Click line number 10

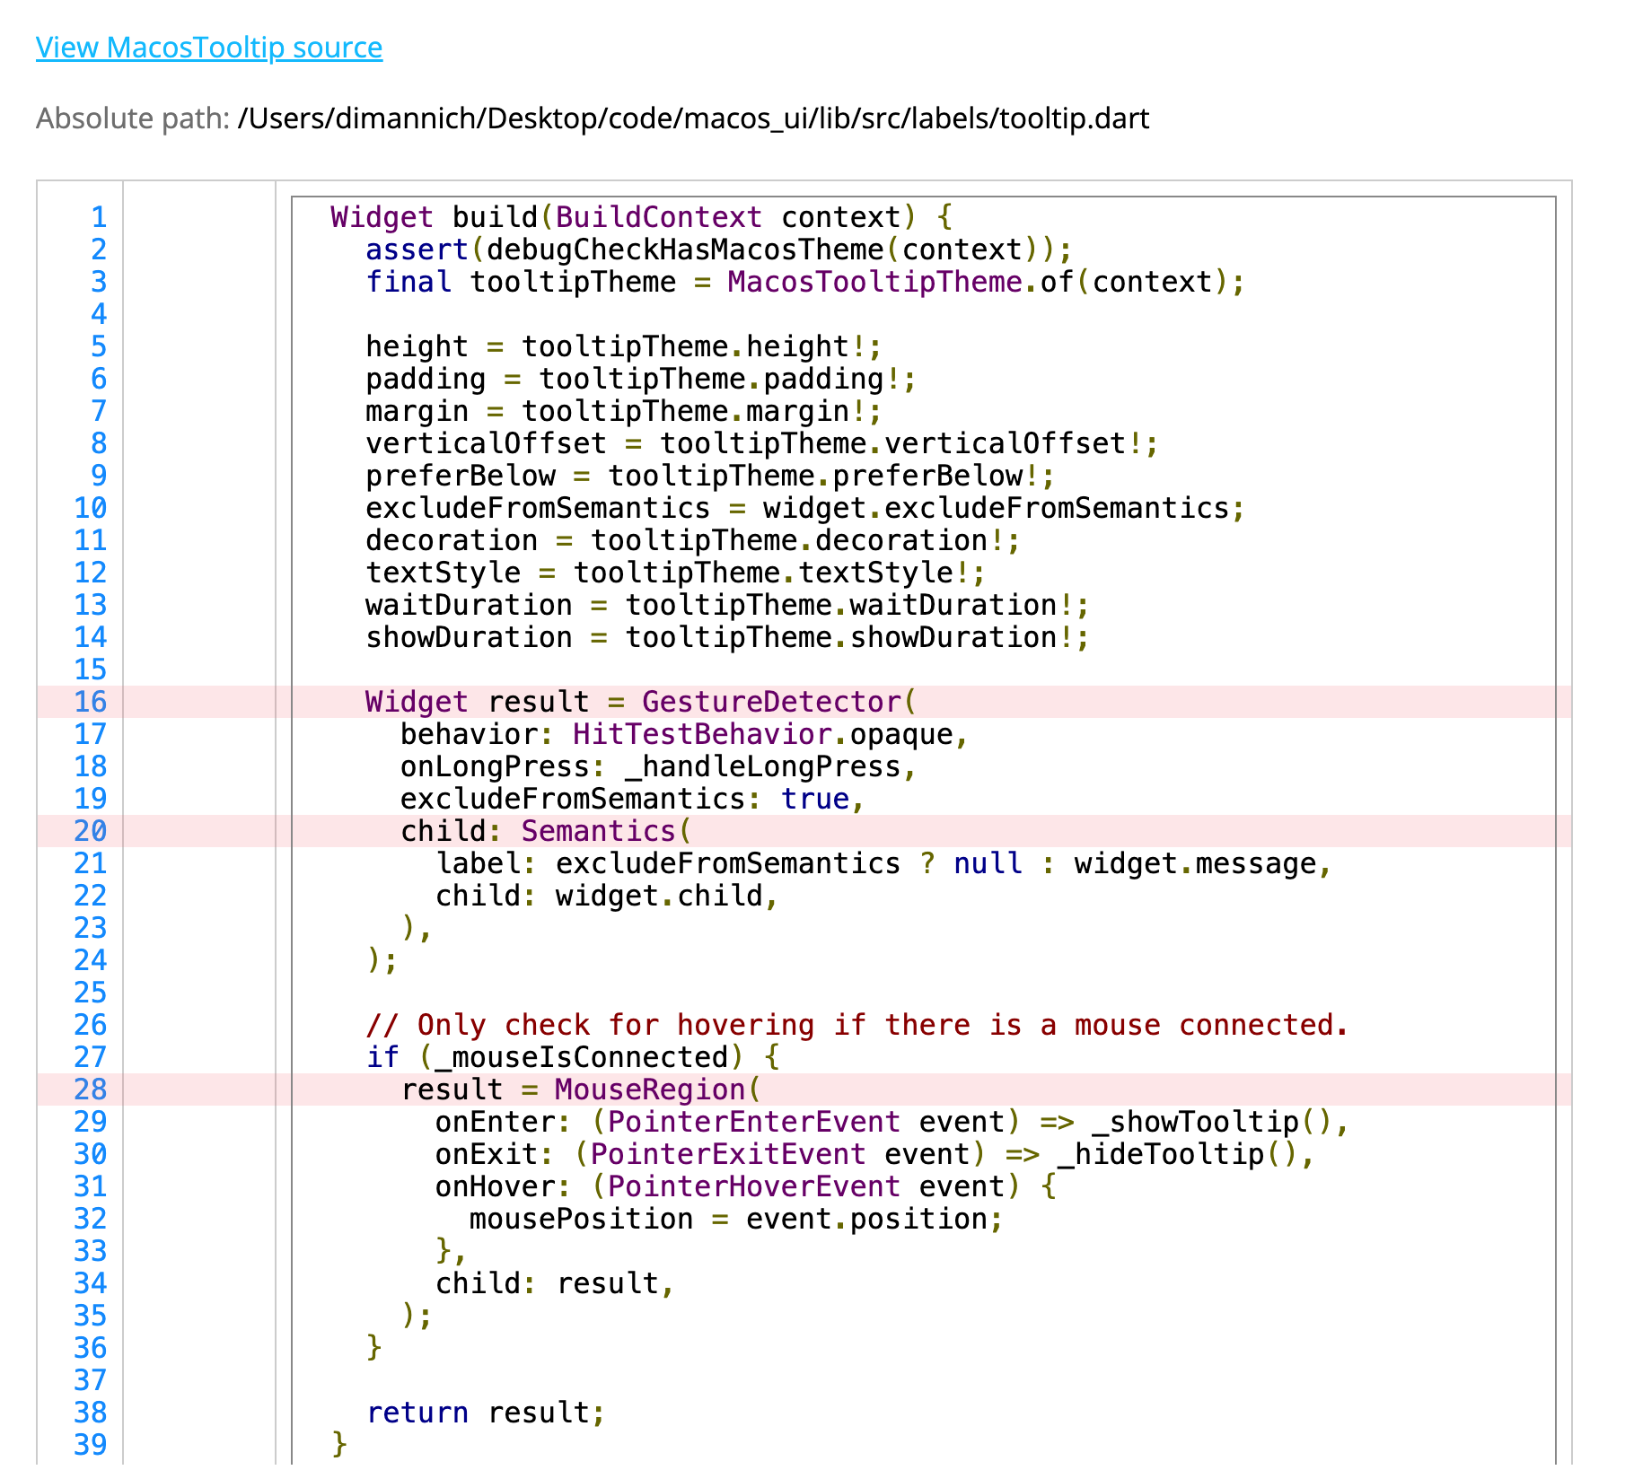tap(91, 508)
